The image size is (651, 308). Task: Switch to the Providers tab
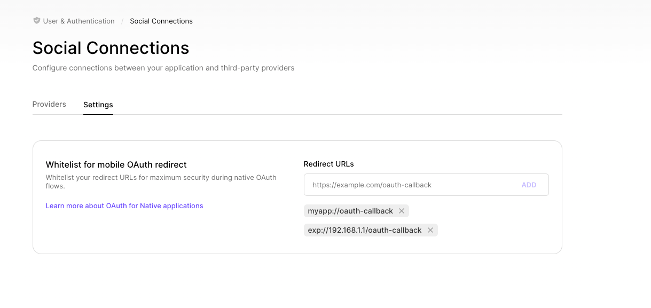click(49, 104)
